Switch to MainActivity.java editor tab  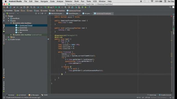pyautogui.click(x=56, y=13)
